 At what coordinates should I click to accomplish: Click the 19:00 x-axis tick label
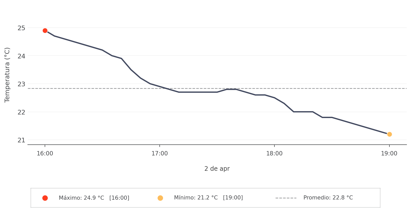(x=389, y=154)
